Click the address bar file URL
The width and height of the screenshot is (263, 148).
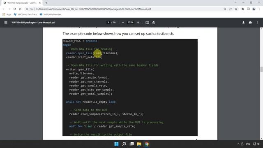coord(93,9)
